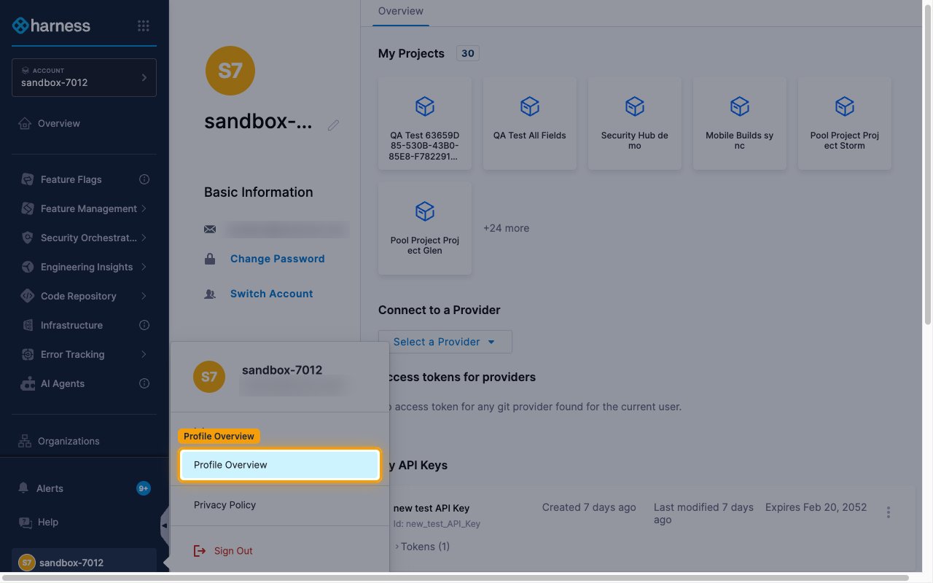Image resolution: width=933 pixels, height=583 pixels.
Task: Expand Security Orchestration chevron
Action: [144, 238]
